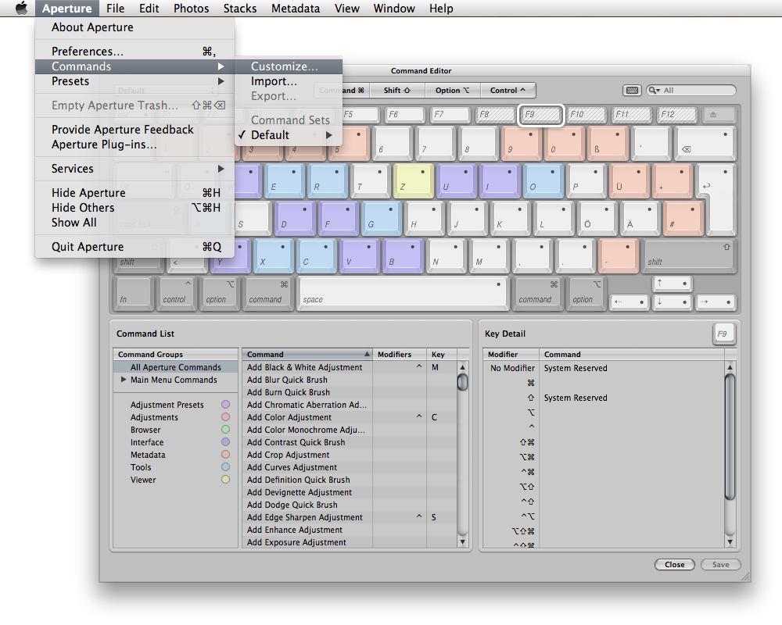Sort by the Command column header

click(x=307, y=355)
